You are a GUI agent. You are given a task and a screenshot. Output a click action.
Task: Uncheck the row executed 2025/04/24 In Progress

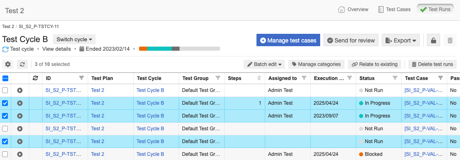5,103
